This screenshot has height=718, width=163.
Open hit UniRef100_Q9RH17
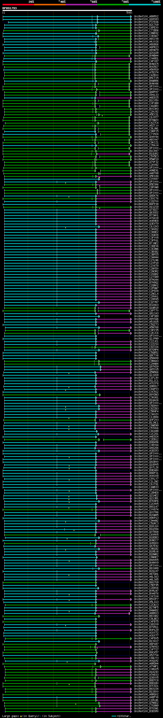[146, 386]
